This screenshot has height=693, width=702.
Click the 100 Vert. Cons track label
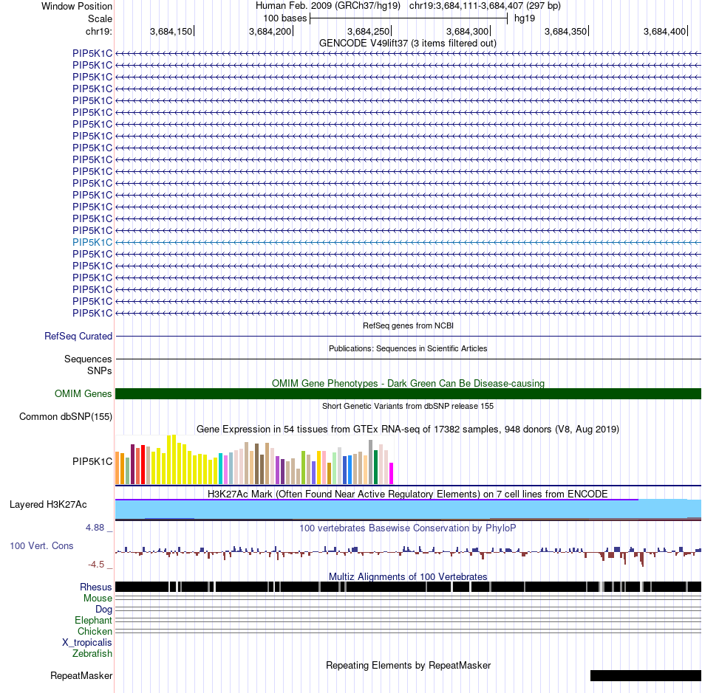click(x=41, y=546)
